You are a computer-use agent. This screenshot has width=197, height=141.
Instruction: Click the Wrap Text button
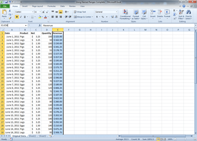pyautogui.click(x=80, y=12)
